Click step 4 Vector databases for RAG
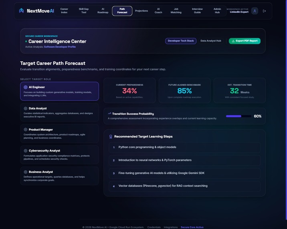This screenshot has height=229, width=287. (x=184, y=186)
